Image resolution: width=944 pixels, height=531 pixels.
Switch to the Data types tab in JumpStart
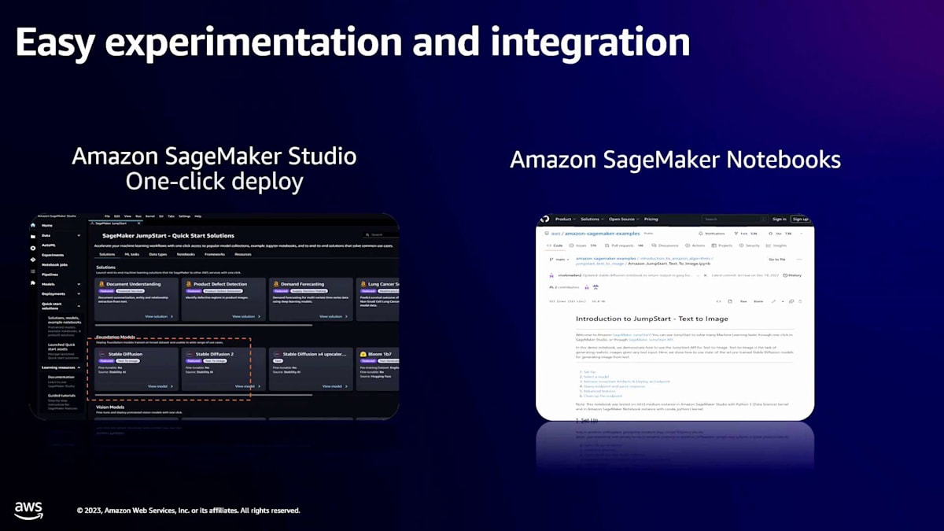[x=158, y=254]
